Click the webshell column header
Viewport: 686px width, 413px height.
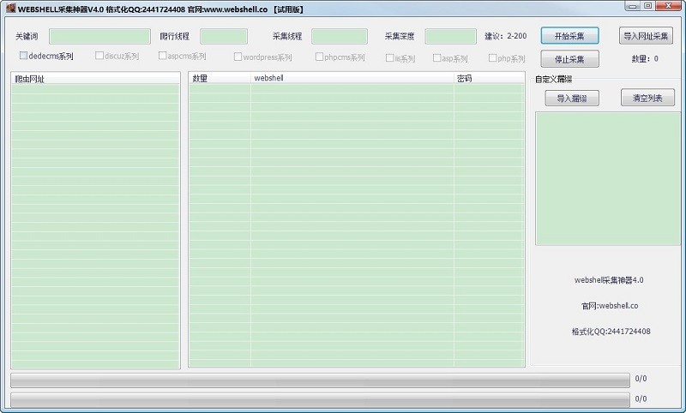[x=352, y=78]
